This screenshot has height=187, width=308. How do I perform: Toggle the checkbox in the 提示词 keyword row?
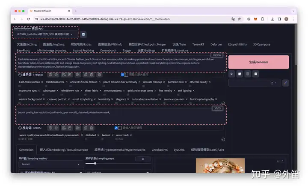(122, 75)
